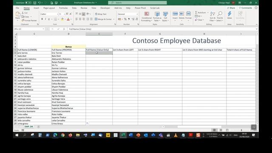Image resolution: width=272 pixels, height=153 pixels.
Task: Click the Paste clipboard icon
Action: 18,14
